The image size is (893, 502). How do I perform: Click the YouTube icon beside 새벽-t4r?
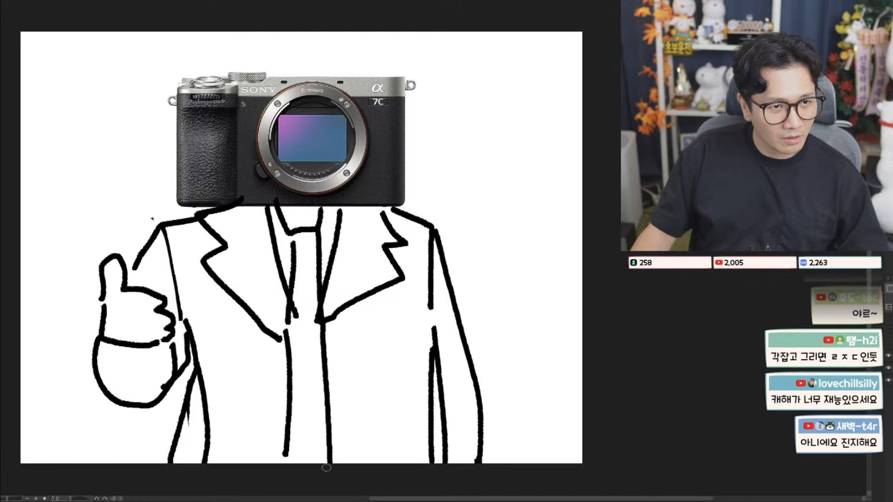809,426
